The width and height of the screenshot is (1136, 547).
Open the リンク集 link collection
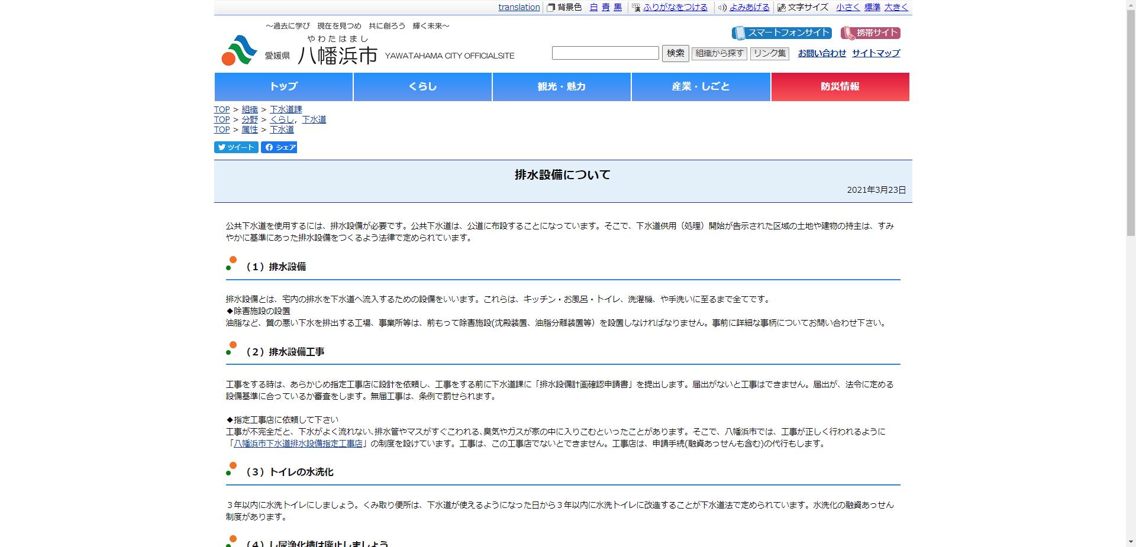[x=769, y=53]
